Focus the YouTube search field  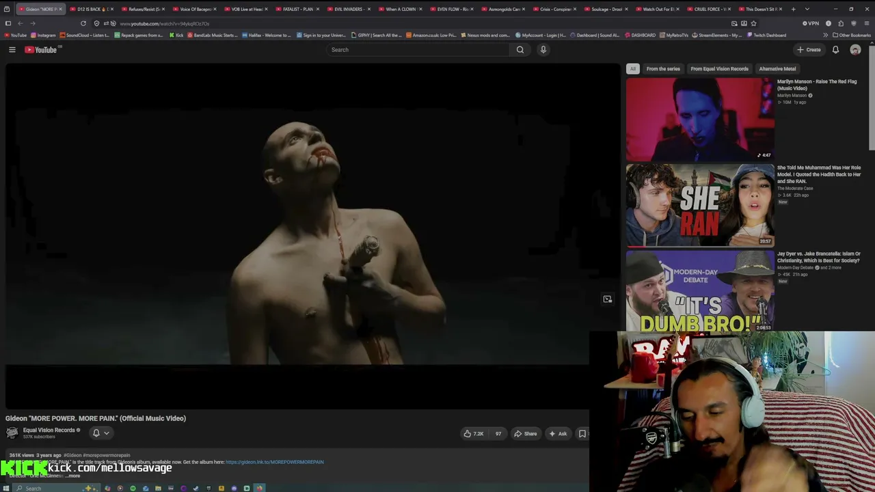coord(418,50)
